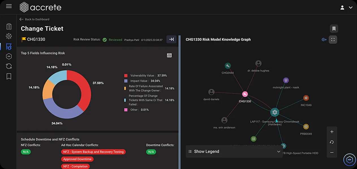
Task: Open the clipboard icon in sidebar
Action: tap(9, 26)
